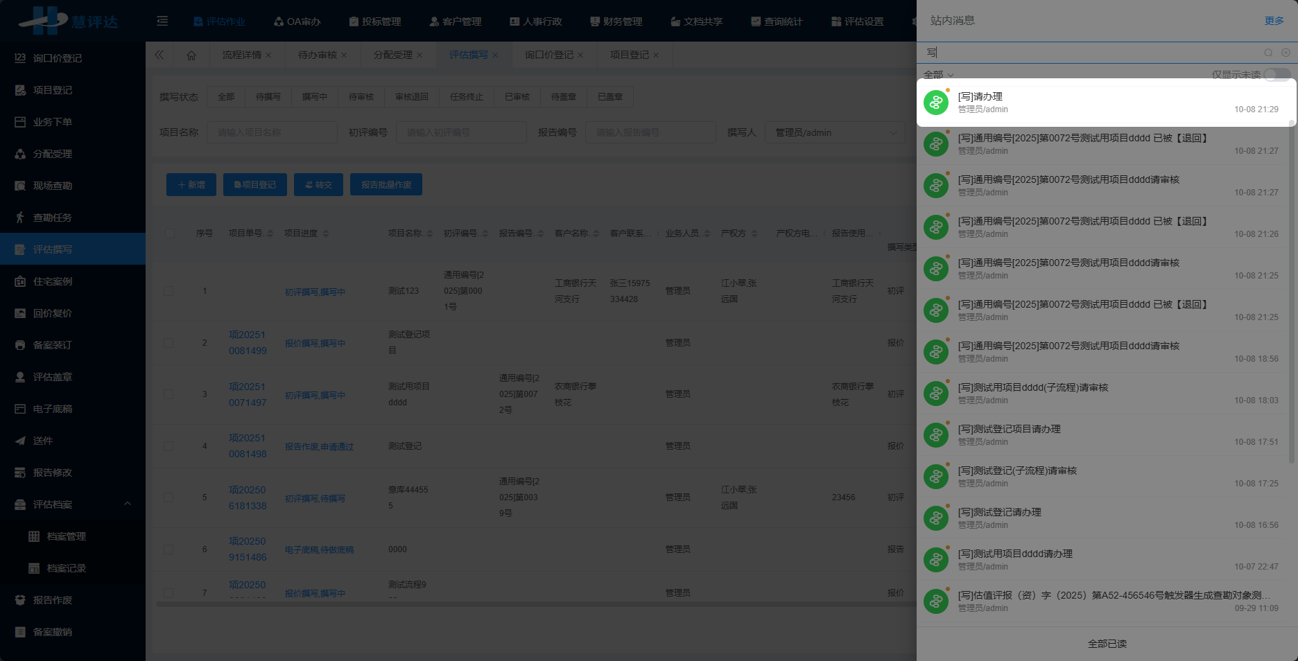Open 询口价登记 in the sidebar

[x=58, y=58]
